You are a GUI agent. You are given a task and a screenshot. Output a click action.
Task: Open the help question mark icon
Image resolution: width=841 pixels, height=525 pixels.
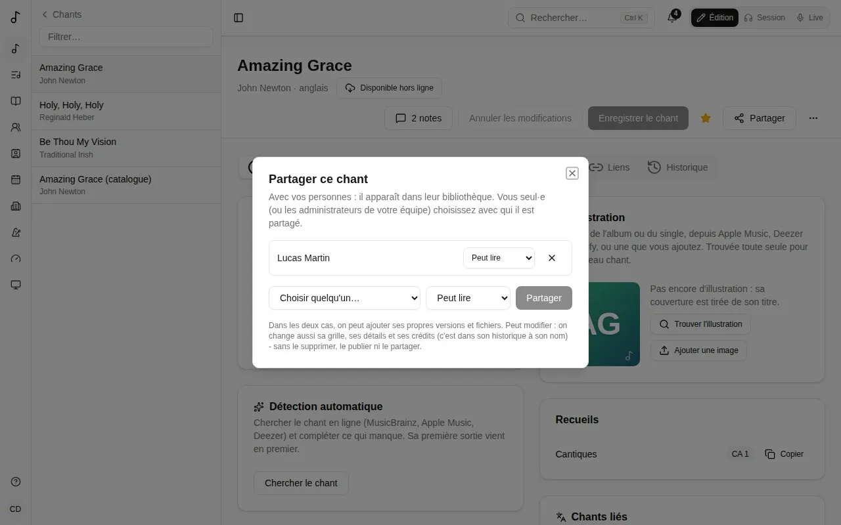point(16,482)
